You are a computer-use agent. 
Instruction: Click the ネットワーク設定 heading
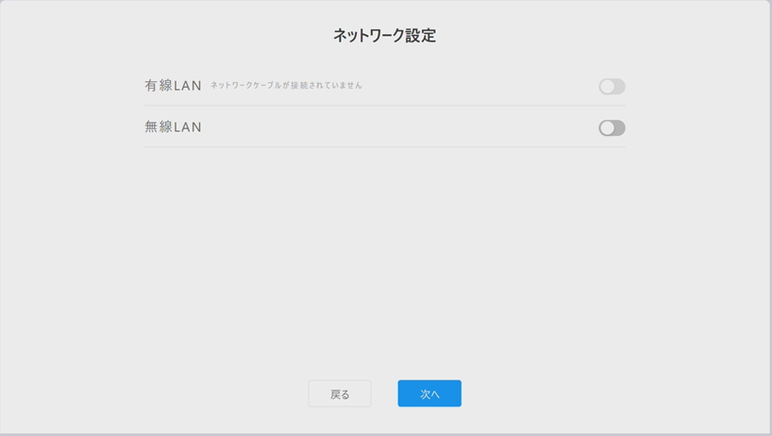pyautogui.click(x=384, y=36)
